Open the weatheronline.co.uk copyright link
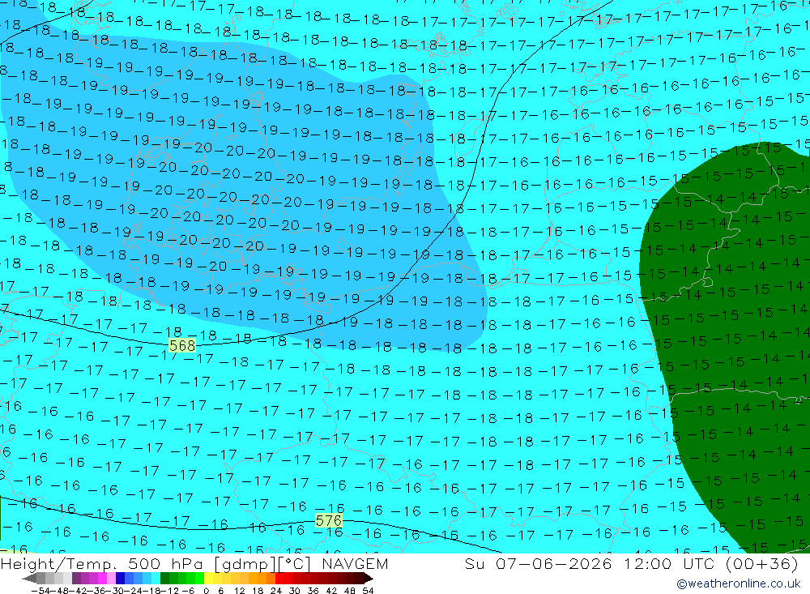Viewport: 810px width, 594px height. [x=738, y=583]
